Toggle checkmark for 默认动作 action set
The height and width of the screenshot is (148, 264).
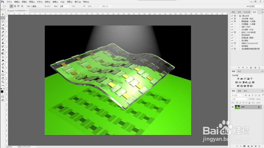click(232, 16)
